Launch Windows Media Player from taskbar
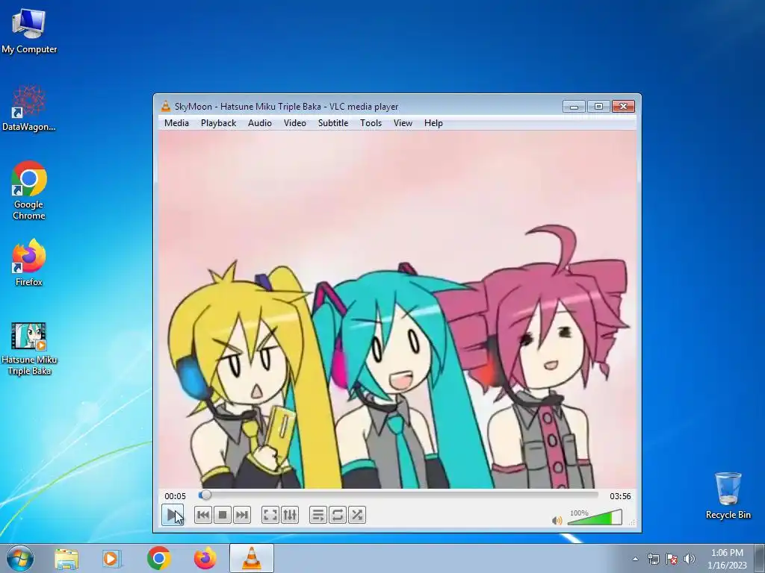Screen dimensions: 765x573 click(111, 558)
